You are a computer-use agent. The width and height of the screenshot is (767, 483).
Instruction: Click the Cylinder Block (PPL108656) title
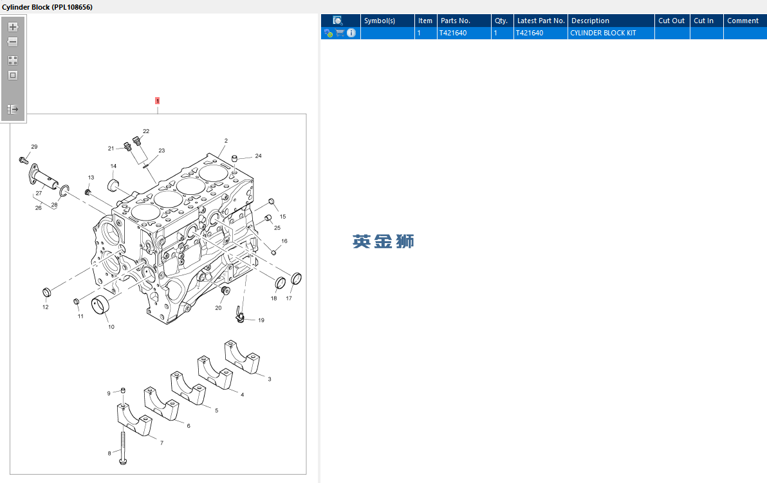click(x=47, y=7)
